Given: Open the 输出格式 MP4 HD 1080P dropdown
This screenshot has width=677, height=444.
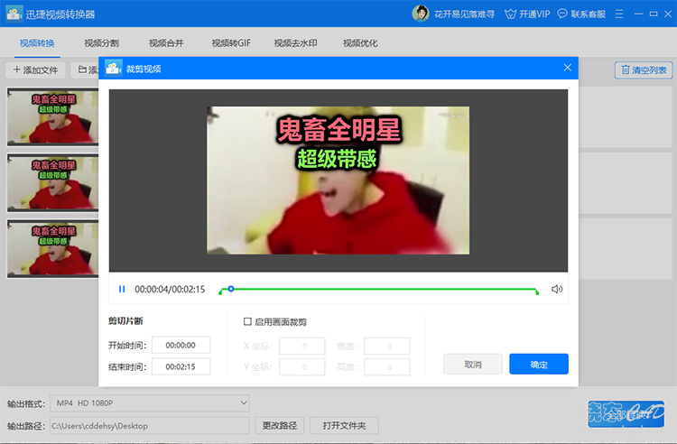Looking at the screenshot, I should (x=150, y=403).
